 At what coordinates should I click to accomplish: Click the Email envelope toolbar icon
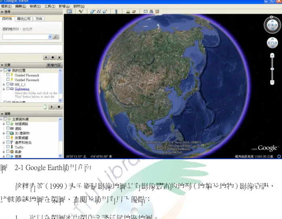coord(146,12)
